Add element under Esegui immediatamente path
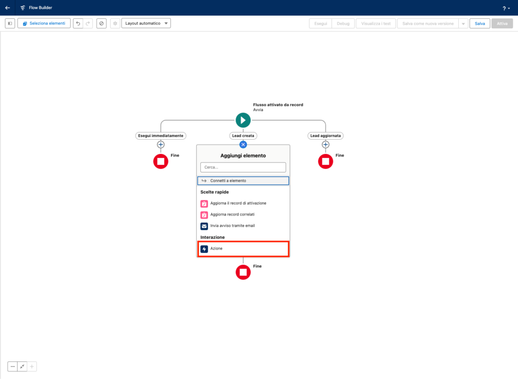The height and width of the screenshot is (379, 518). pos(161,145)
